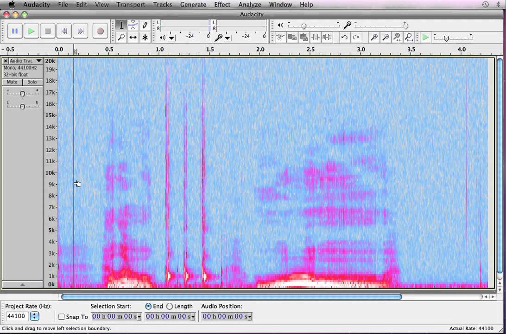
Task: Zoom in with the plus magnifier
Action: tap(374, 37)
